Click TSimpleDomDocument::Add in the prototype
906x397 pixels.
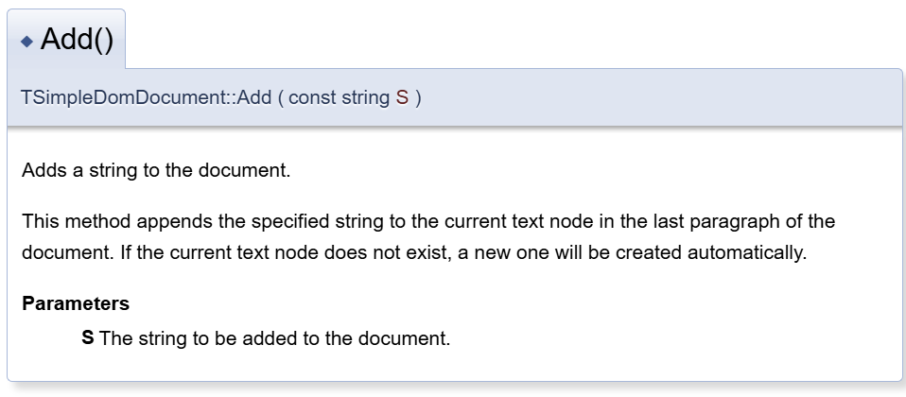[147, 97]
